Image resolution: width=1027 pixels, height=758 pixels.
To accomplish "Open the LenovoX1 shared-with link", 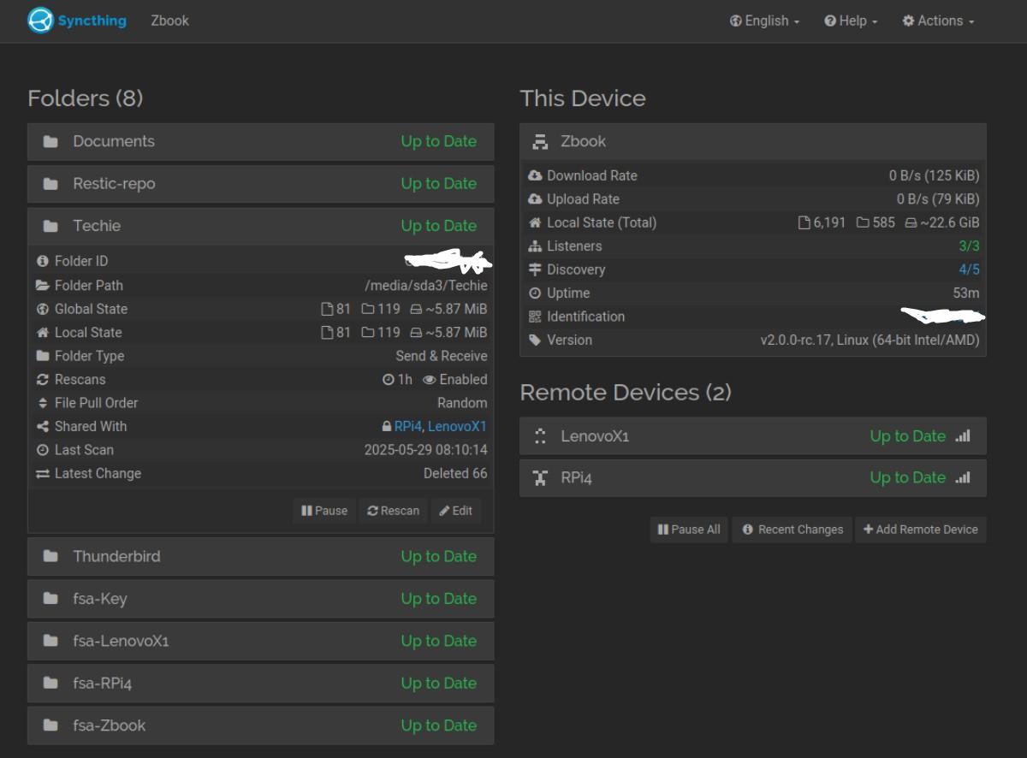I will point(457,427).
